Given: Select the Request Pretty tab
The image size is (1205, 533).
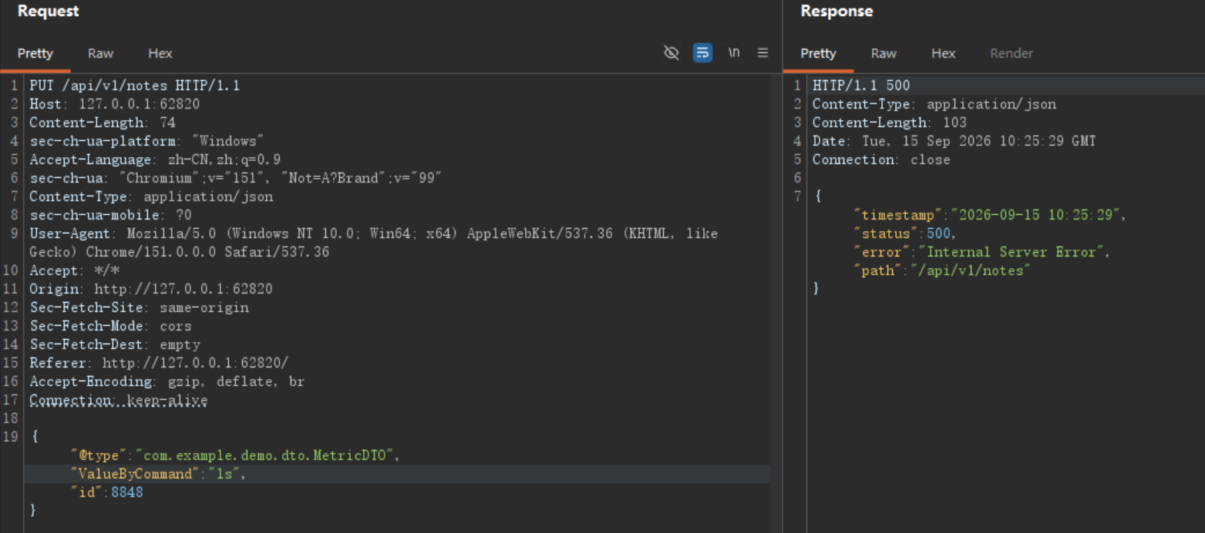Looking at the screenshot, I should pos(35,53).
